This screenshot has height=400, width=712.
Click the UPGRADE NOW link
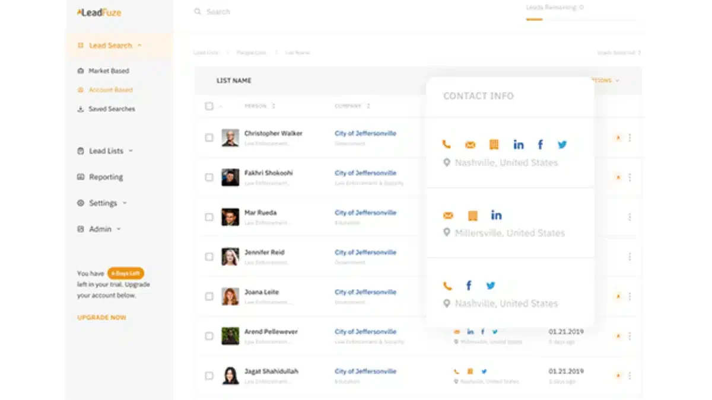[x=101, y=318]
